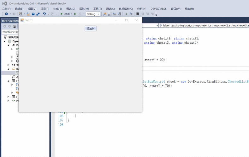This screenshot has height=157, width=249.
Task: Open the 编辑(E) menu
Action: [19, 9]
